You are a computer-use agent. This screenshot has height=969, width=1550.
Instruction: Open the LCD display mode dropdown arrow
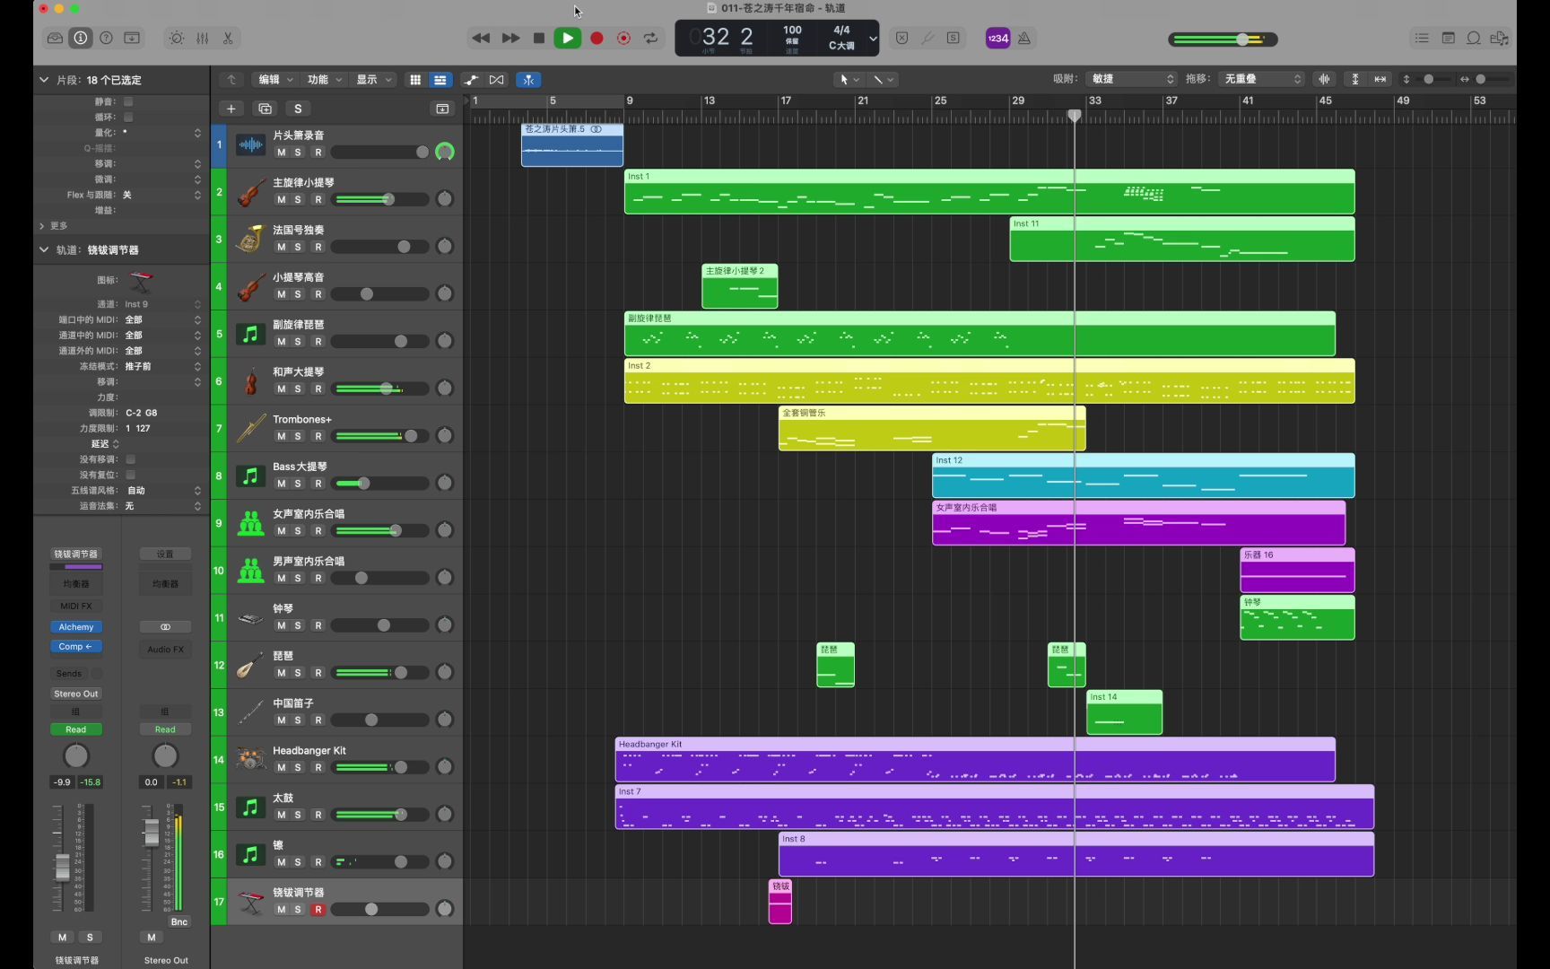tap(873, 39)
